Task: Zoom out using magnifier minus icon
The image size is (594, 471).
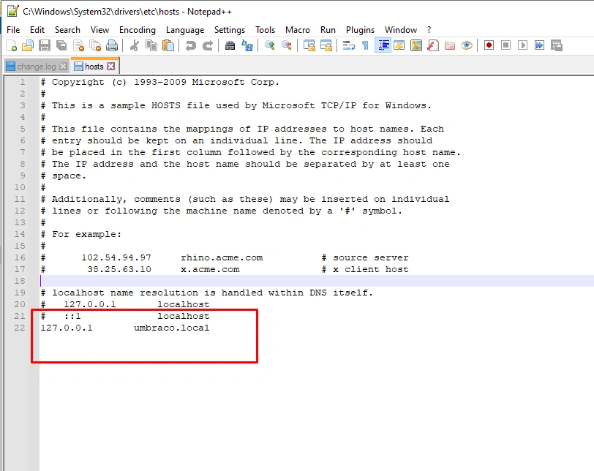Action: point(287,45)
